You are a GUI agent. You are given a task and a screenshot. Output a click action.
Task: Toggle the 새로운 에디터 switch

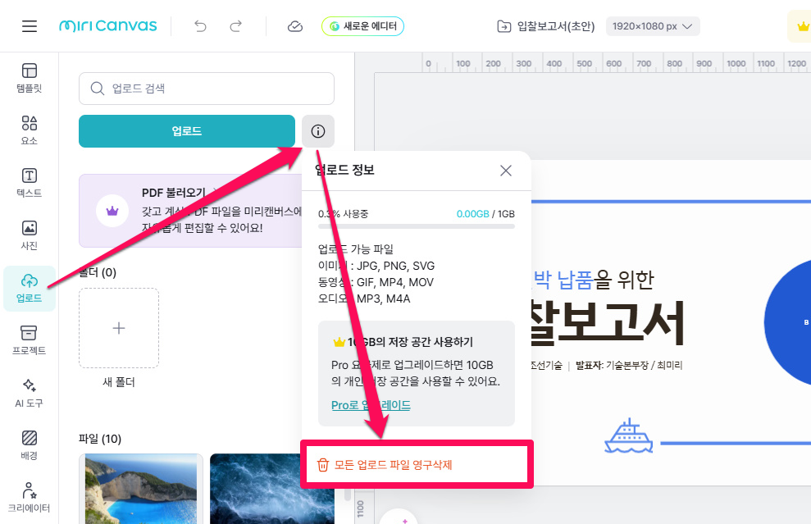pos(362,26)
